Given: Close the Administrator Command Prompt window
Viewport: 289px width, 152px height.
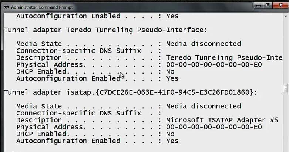Looking at the screenshot, I should [281, 5].
